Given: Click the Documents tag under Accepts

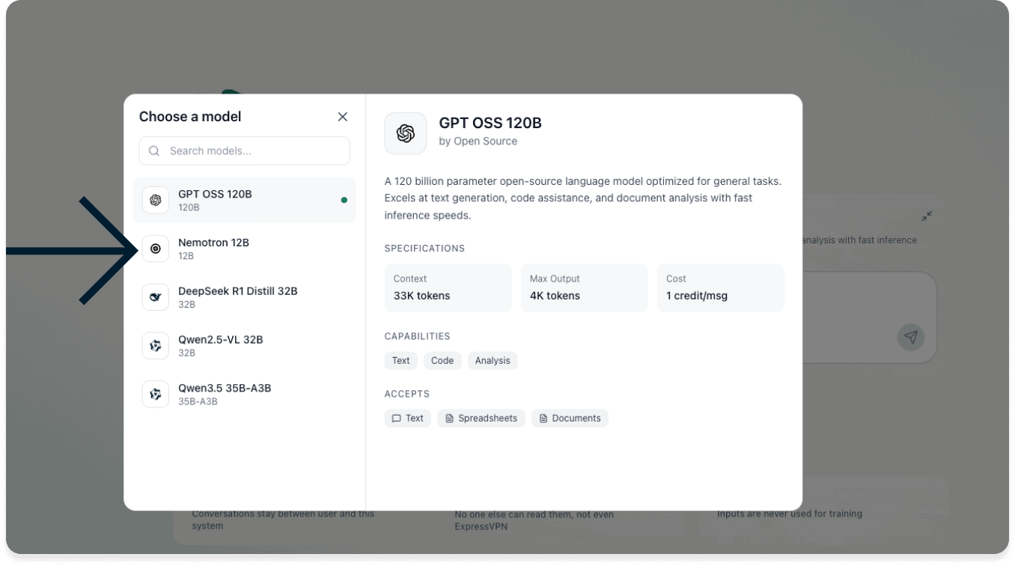Looking at the screenshot, I should (x=570, y=419).
